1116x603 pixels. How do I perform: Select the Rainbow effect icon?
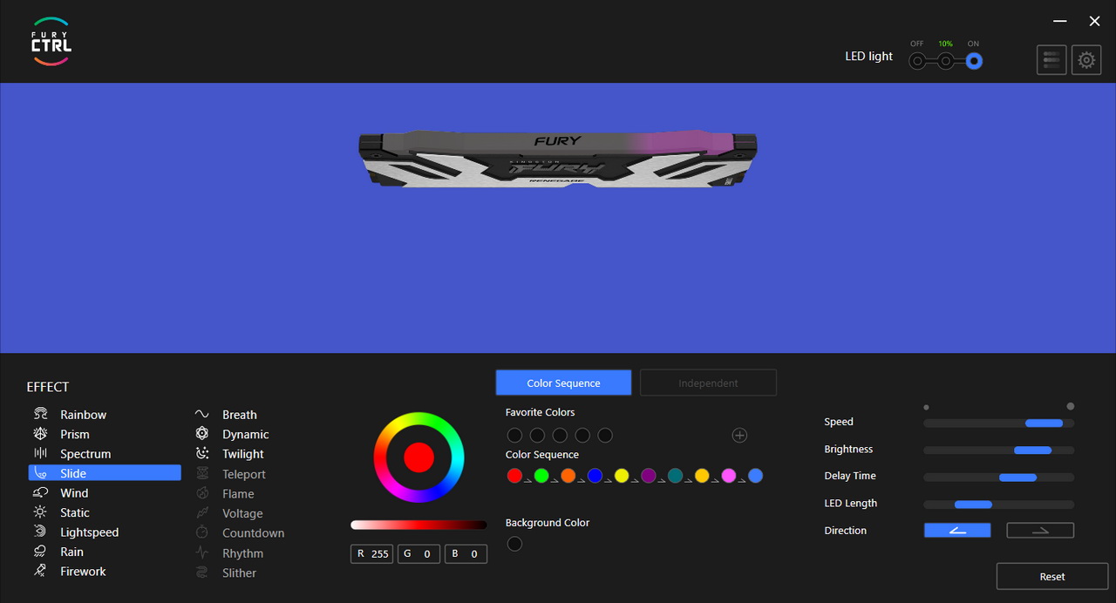click(x=40, y=414)
